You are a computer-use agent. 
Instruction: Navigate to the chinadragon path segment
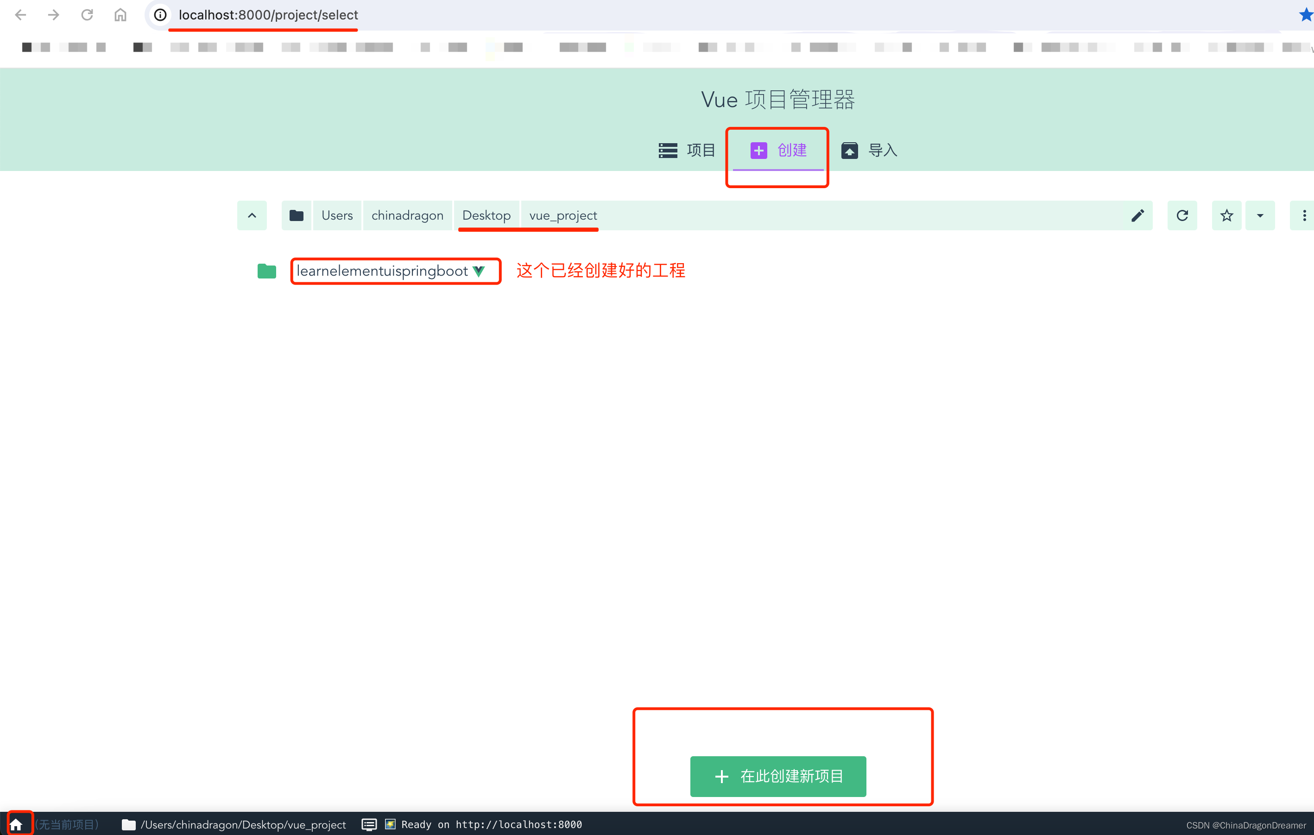[x=408, y=215]
